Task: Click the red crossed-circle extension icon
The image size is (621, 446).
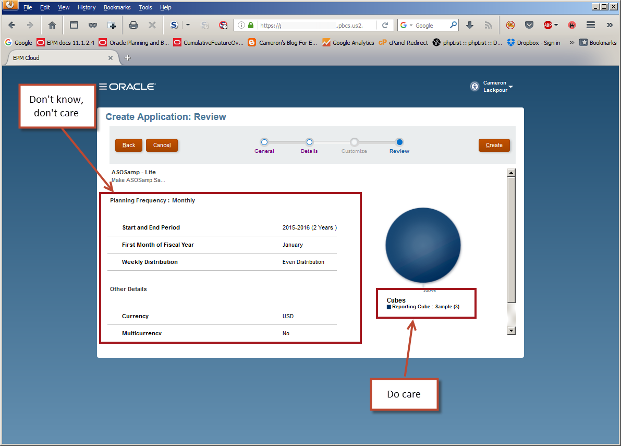Action: (510, 25)
